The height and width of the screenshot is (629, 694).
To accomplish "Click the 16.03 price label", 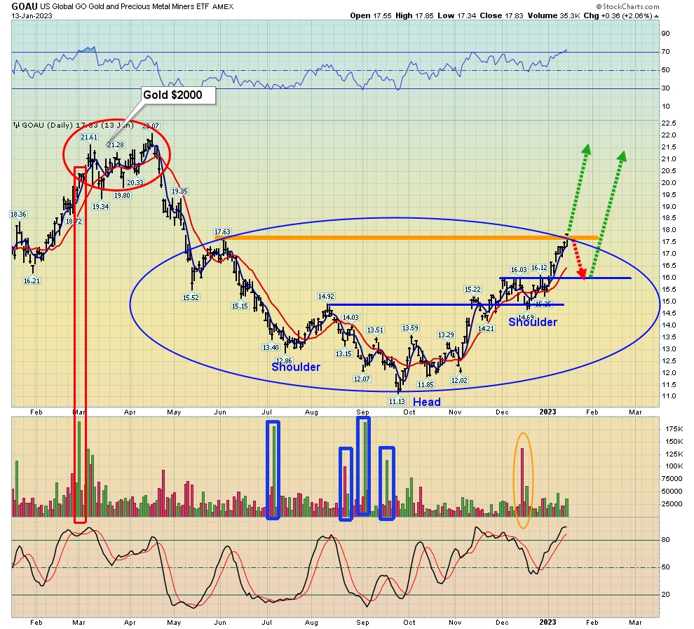I will pyautogui.click(x=519, y=270).
